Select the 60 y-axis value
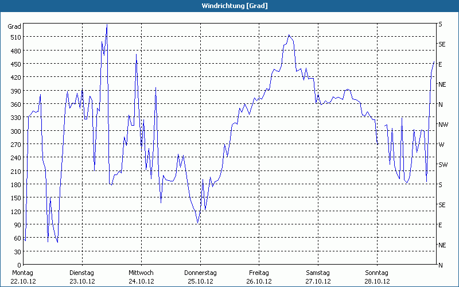 pyautogui.click(x=18, y=238)
